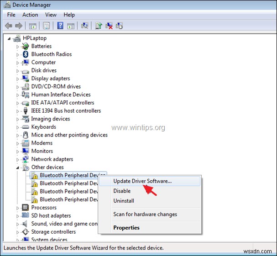Choose Scan for hardware changes in context menu
Screen dimensions: 277x256
coord(150,214)
